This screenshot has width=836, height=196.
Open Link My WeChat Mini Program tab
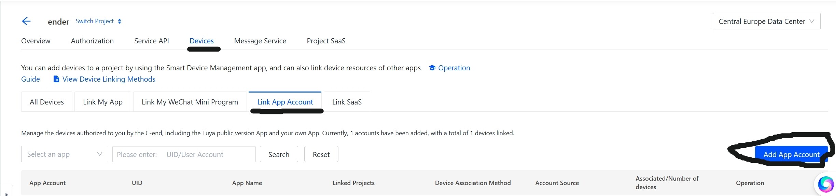[x=190, y=102]
